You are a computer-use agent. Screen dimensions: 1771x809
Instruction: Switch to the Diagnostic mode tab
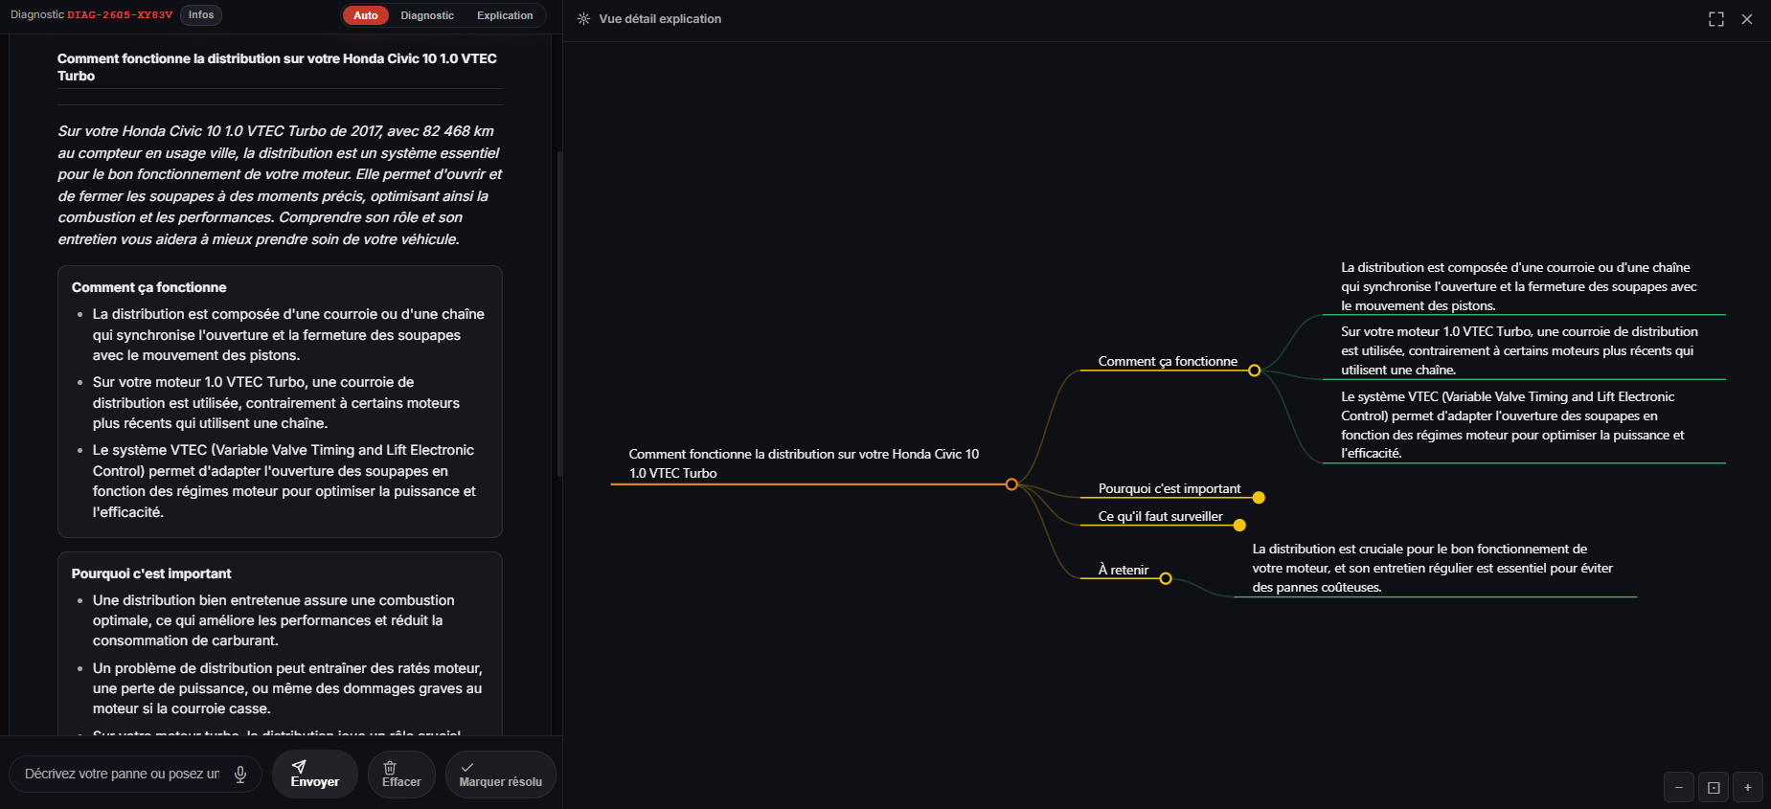click(x=427, y=15)
